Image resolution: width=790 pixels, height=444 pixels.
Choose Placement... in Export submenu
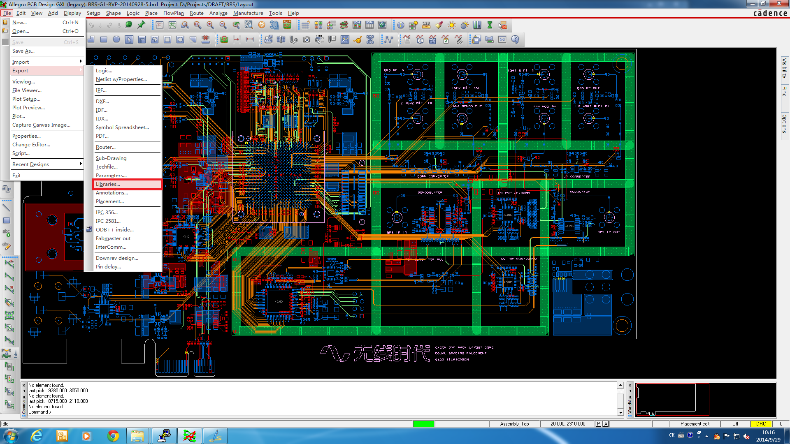127,201
